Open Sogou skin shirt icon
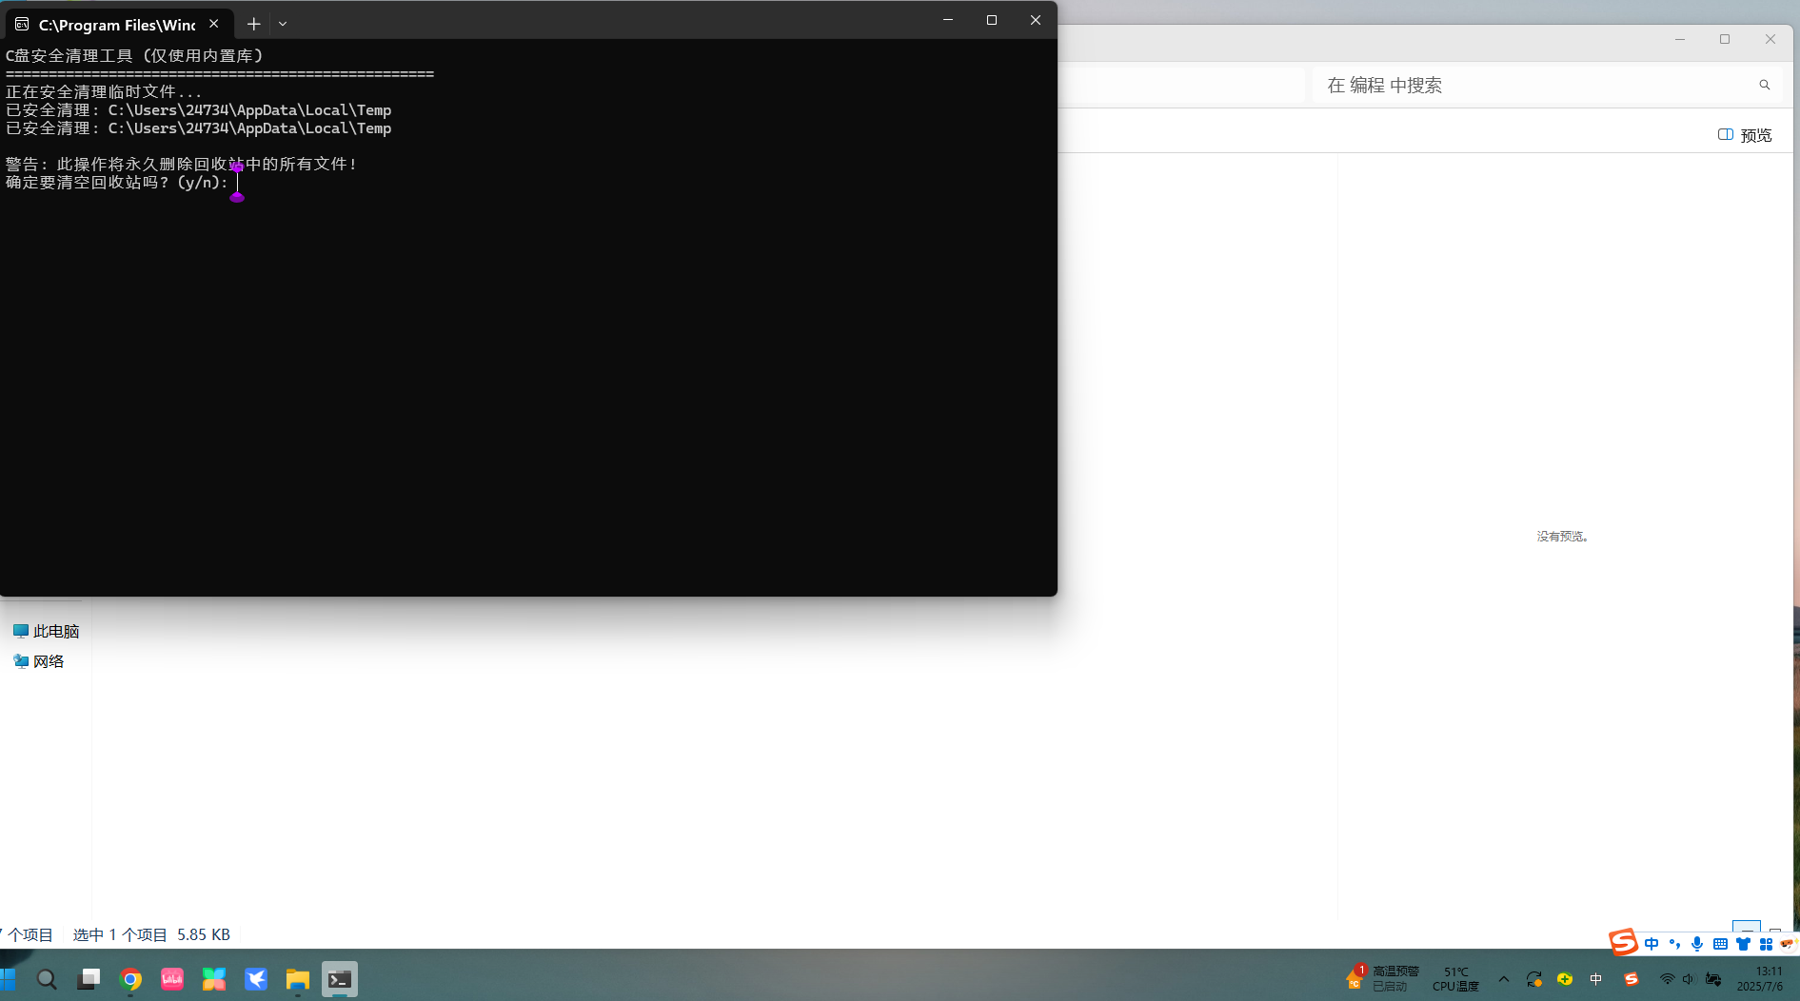This screenshot has height=1001, width=1800. coord(1743,944)
